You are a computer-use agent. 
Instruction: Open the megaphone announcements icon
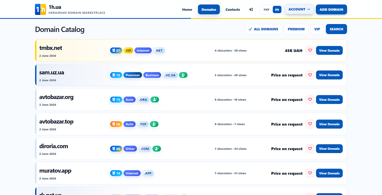(x=251, y=9)
